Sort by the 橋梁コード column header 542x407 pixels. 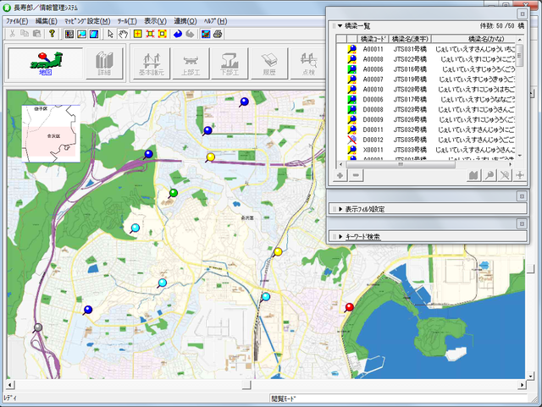click(x=373, y=39)
